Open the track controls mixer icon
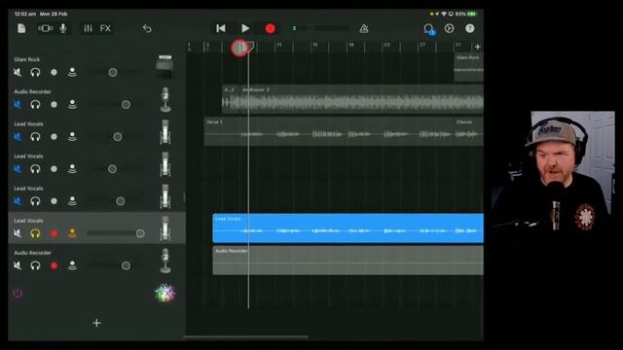The width and height of the screenshot is (623, 350). (x=88, y=28)
